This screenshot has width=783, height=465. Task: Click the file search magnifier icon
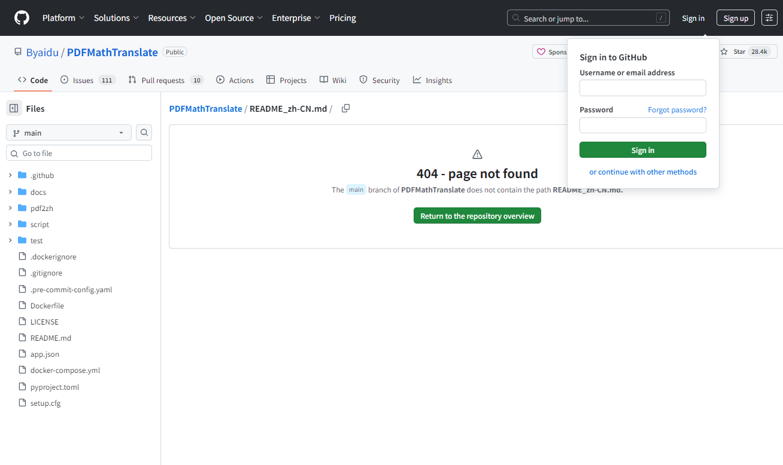144,133
